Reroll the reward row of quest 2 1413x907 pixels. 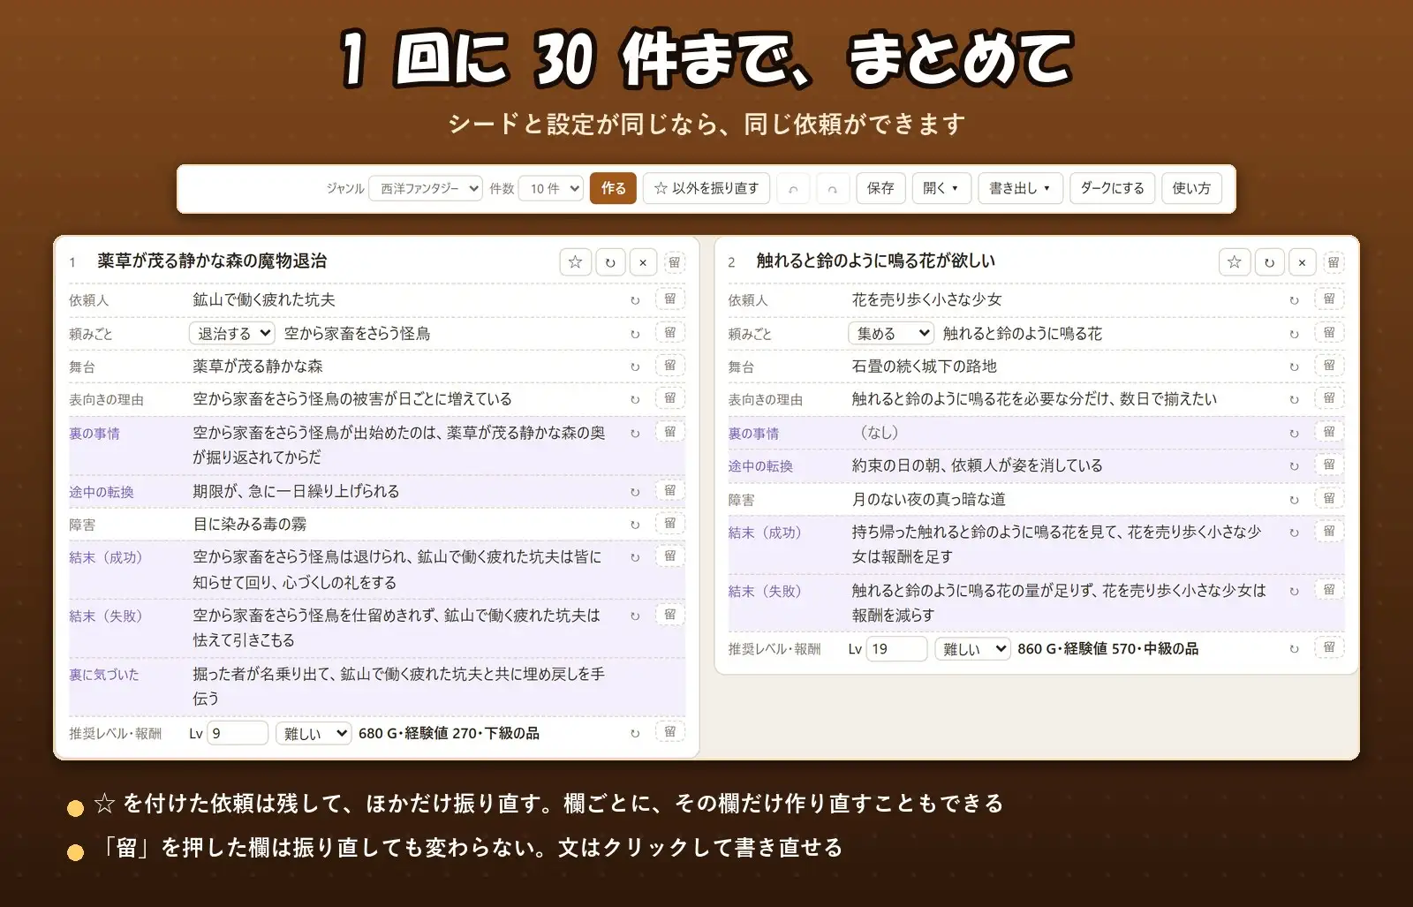tap(1294, 649)
